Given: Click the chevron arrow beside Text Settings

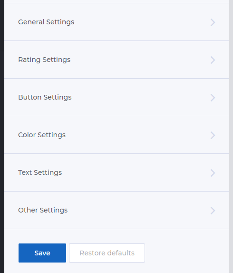Looking at the screenshot, I should click(x=213, y=173).
